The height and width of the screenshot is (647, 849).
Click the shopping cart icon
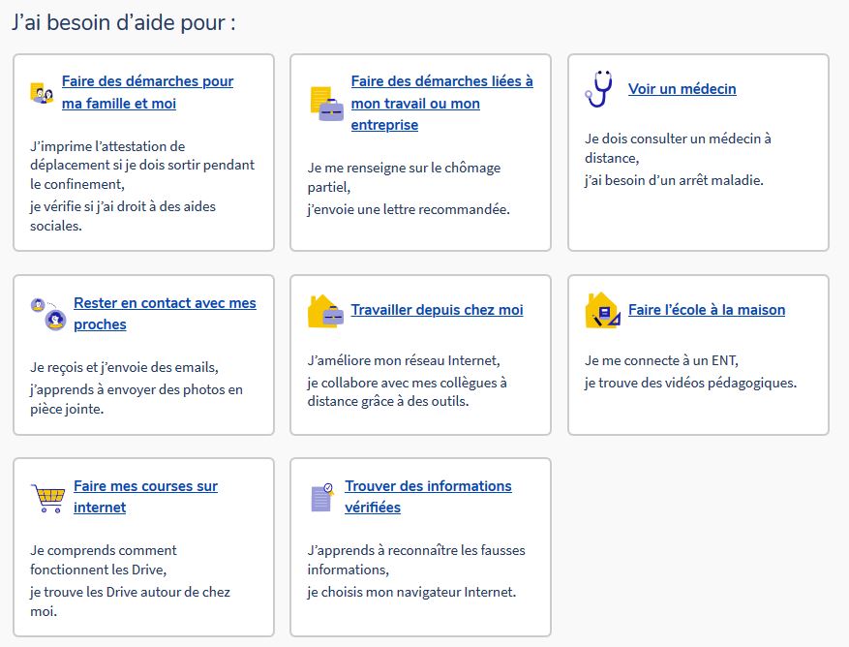(x=47, y=497)
